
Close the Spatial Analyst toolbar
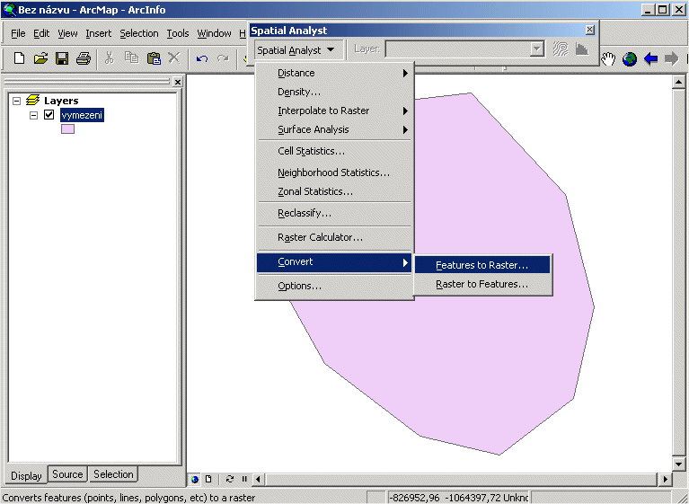pos(589,30)
